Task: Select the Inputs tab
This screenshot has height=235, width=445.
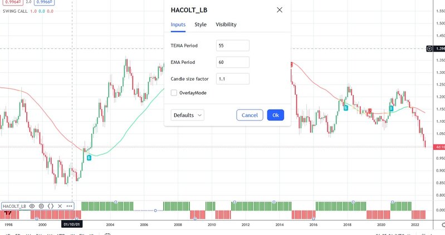Action: [x=178, y=24]
